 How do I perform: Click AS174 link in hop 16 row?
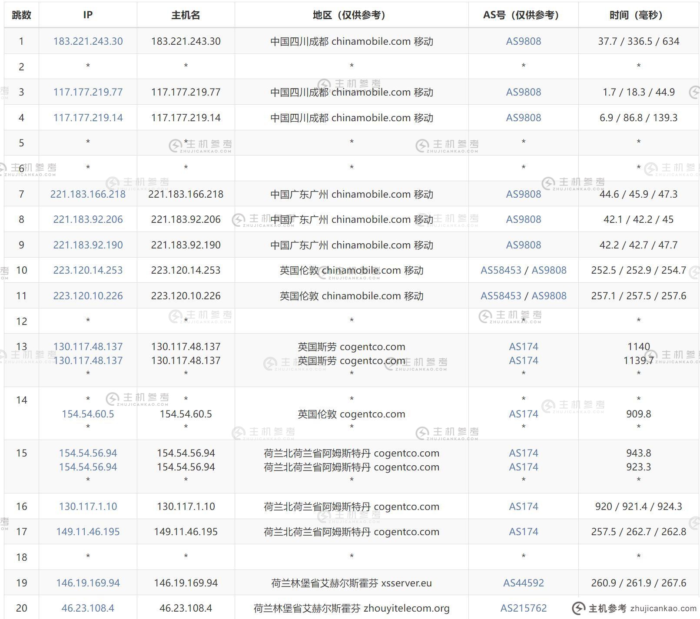click(x=524, y=506)
